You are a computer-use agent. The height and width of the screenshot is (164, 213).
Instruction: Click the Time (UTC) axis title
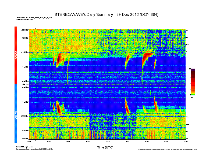pos(105,147)
